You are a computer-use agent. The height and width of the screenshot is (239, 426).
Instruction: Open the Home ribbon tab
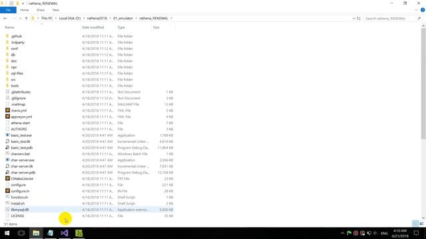point(25,10)
